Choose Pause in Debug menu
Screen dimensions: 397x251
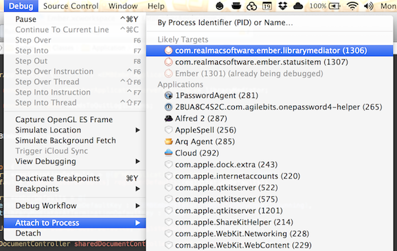point(75,19)
